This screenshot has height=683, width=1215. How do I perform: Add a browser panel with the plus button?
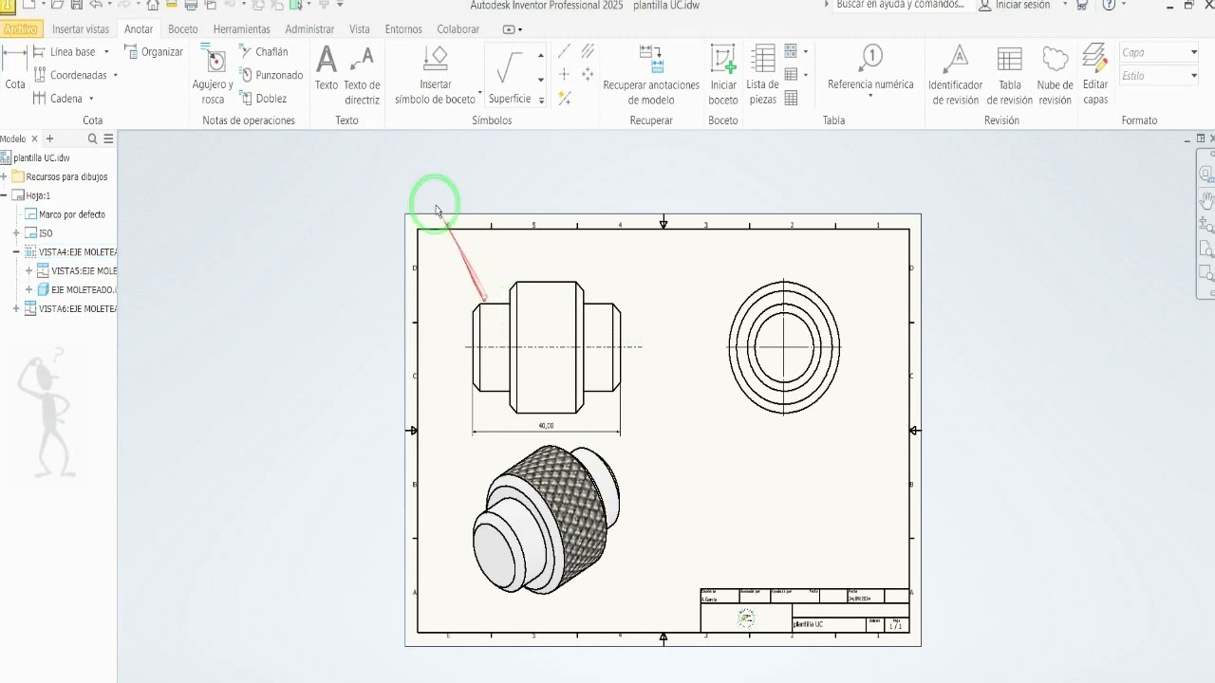click(49, 138)
